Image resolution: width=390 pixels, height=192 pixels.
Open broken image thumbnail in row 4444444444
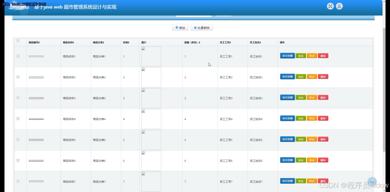[151, 119]
